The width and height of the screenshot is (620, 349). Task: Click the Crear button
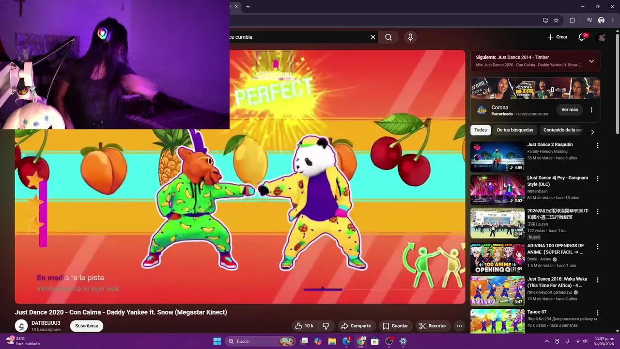pos(557,37)
